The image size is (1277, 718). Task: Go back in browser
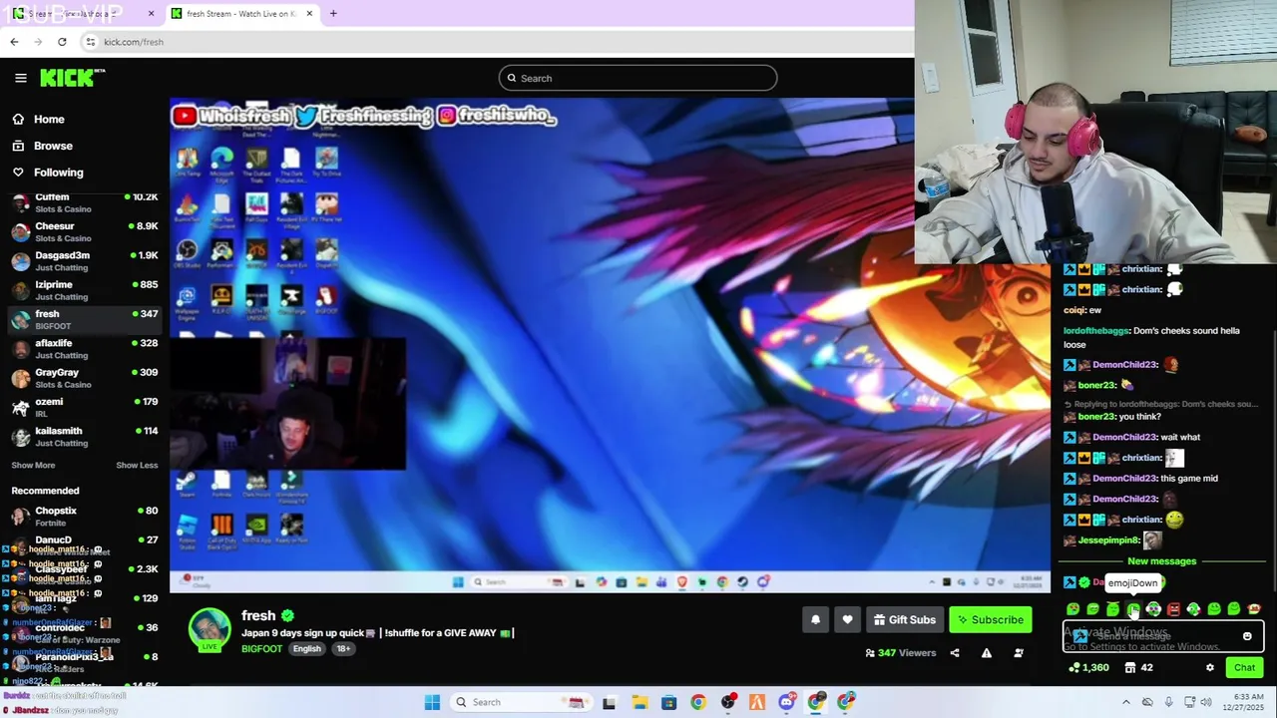coord(14,42)
